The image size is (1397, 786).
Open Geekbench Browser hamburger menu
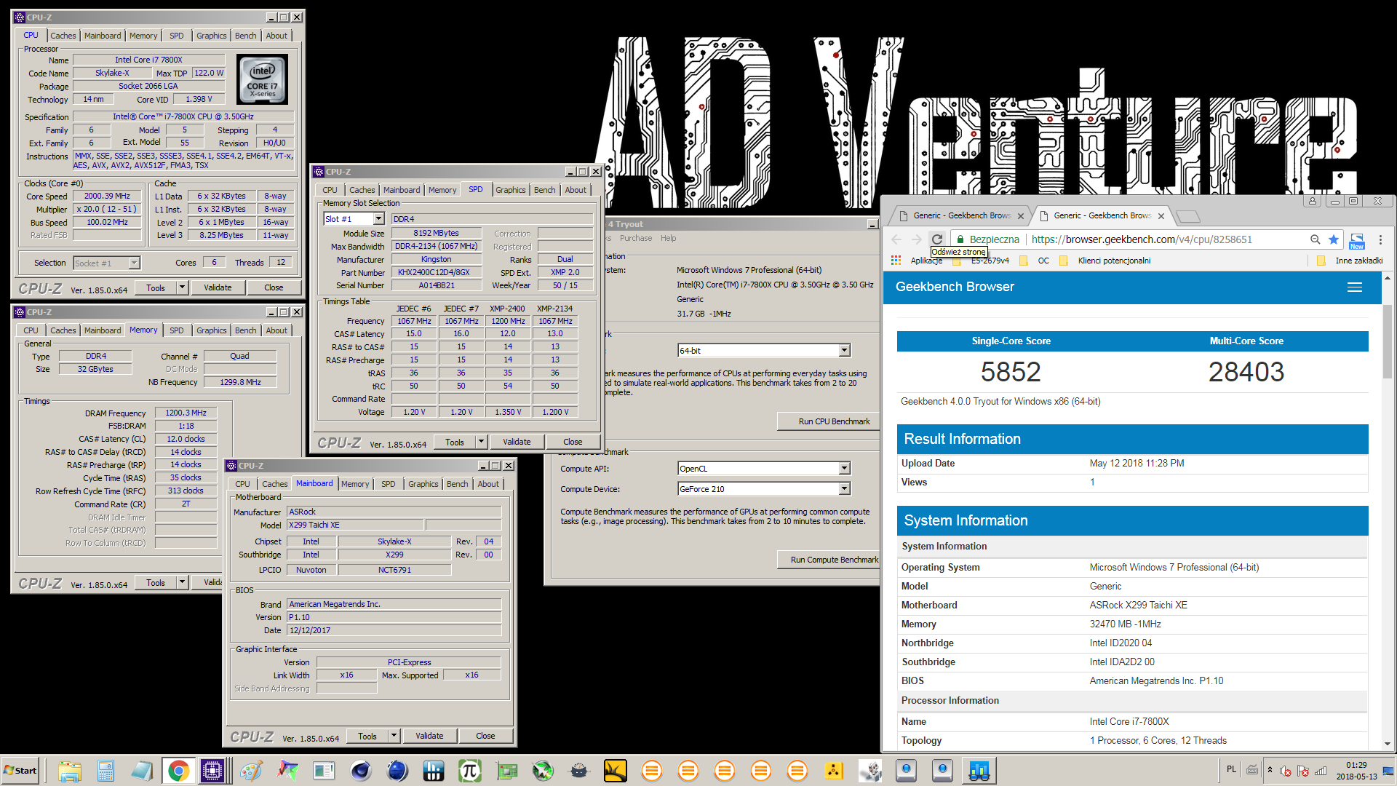coord(1355,287)
